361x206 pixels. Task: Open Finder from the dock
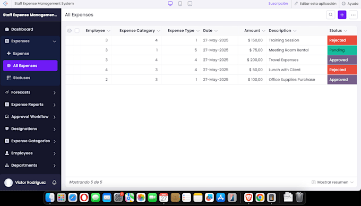pos(50,198)
